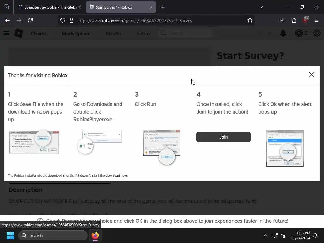This screenshot has width=324, height=243.
Task: Close the Start Survey? - Roblox tab
Action: pyautogui.click(x=151, y=7)
